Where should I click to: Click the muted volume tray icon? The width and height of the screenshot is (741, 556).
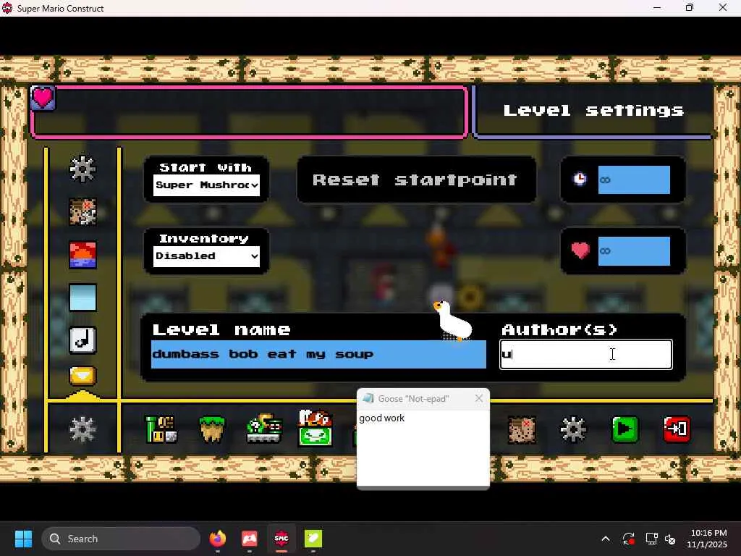click(670, 539)
